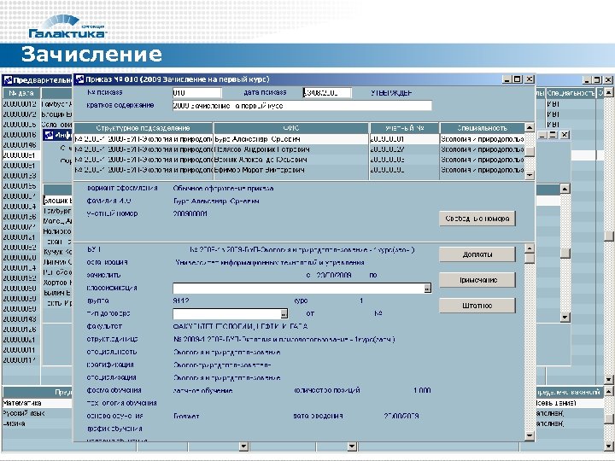Click the Свободные номера button

pyautogui.click(x=477, y=219)
